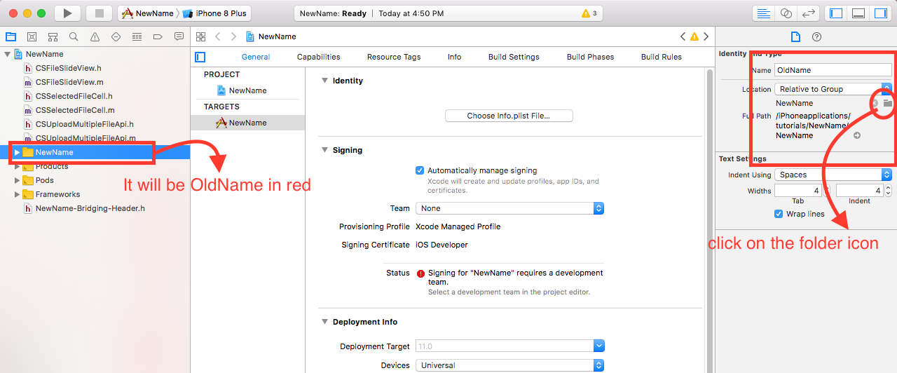The image size is (897, 373).
Task: Open the Breakpoint navigator
Action: pos(158,36)
